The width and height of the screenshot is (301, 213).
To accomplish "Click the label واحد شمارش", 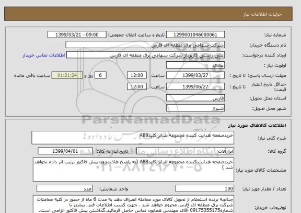I will click(x=113, y=189).
